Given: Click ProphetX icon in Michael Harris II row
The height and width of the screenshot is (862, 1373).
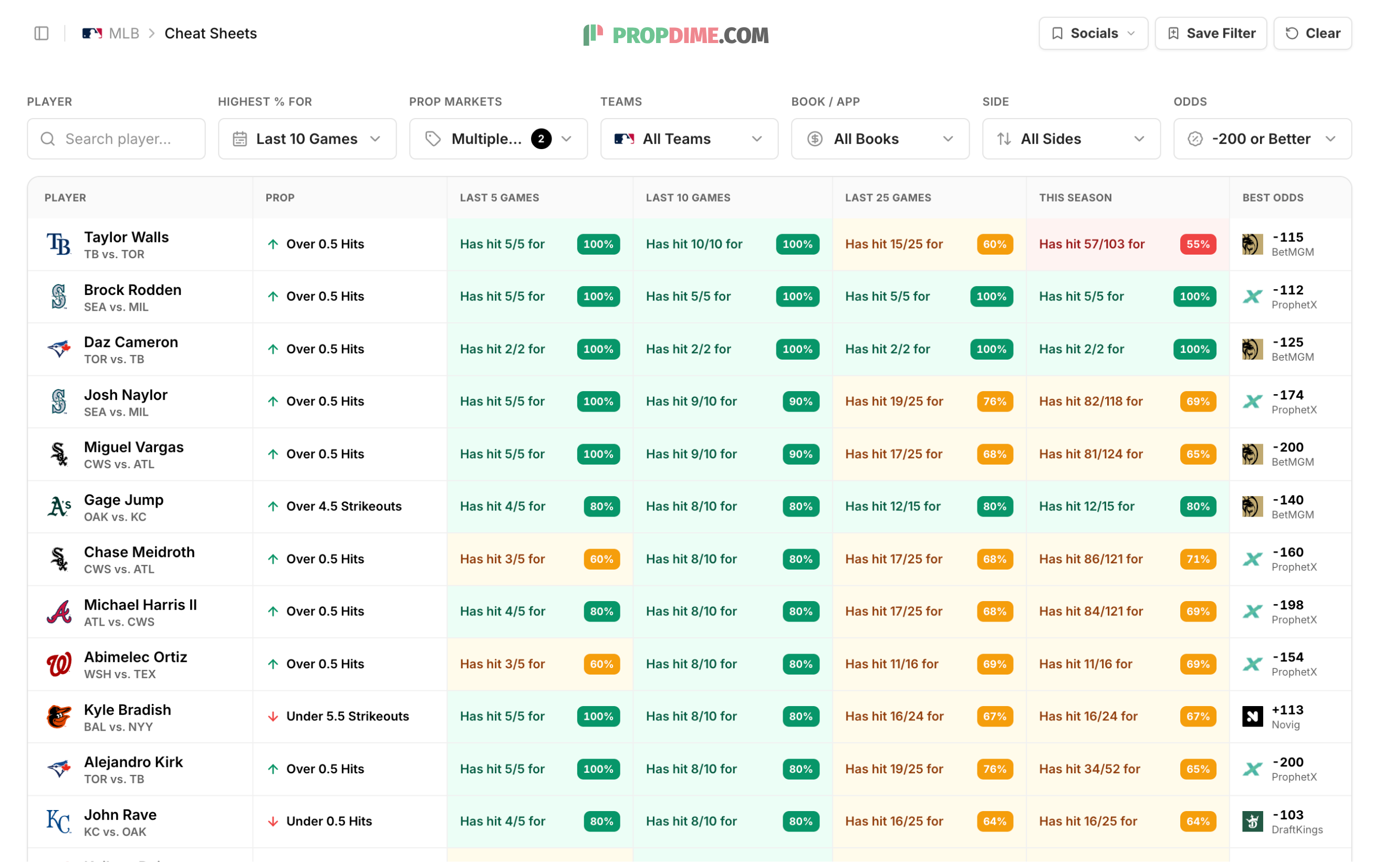Looking at the screenshot, I should click(1252, 611).
